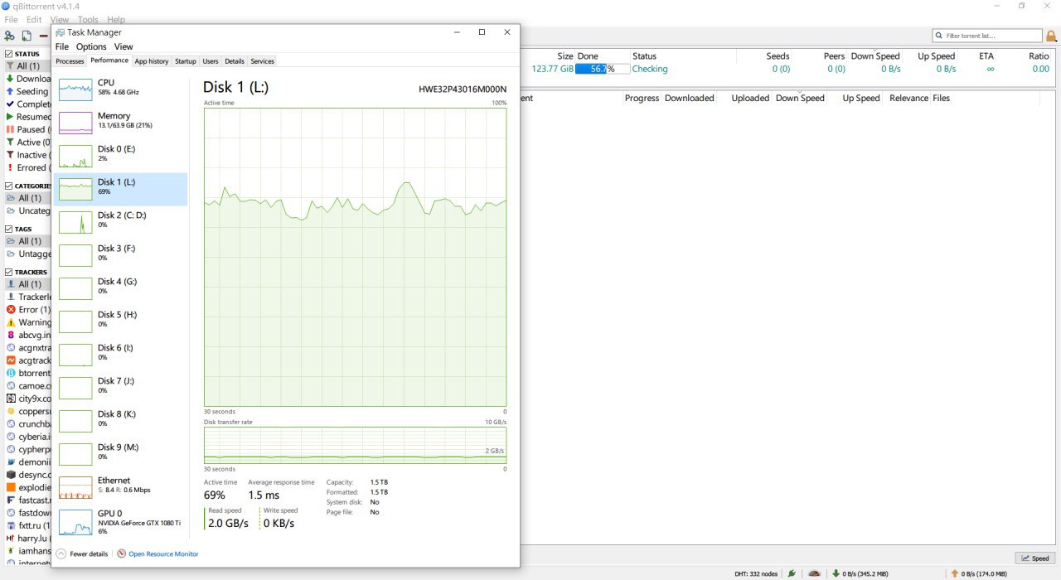The image size is (1061, 580).
Task: Switch to the Services tab
Action: (x=262, y=60)
